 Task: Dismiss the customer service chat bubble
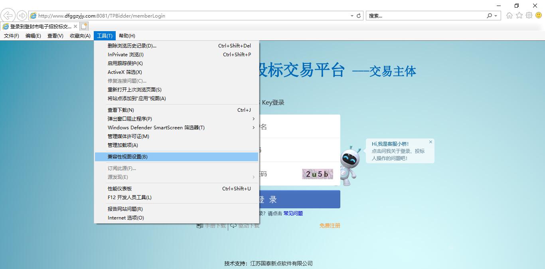(x=430, y=142)
